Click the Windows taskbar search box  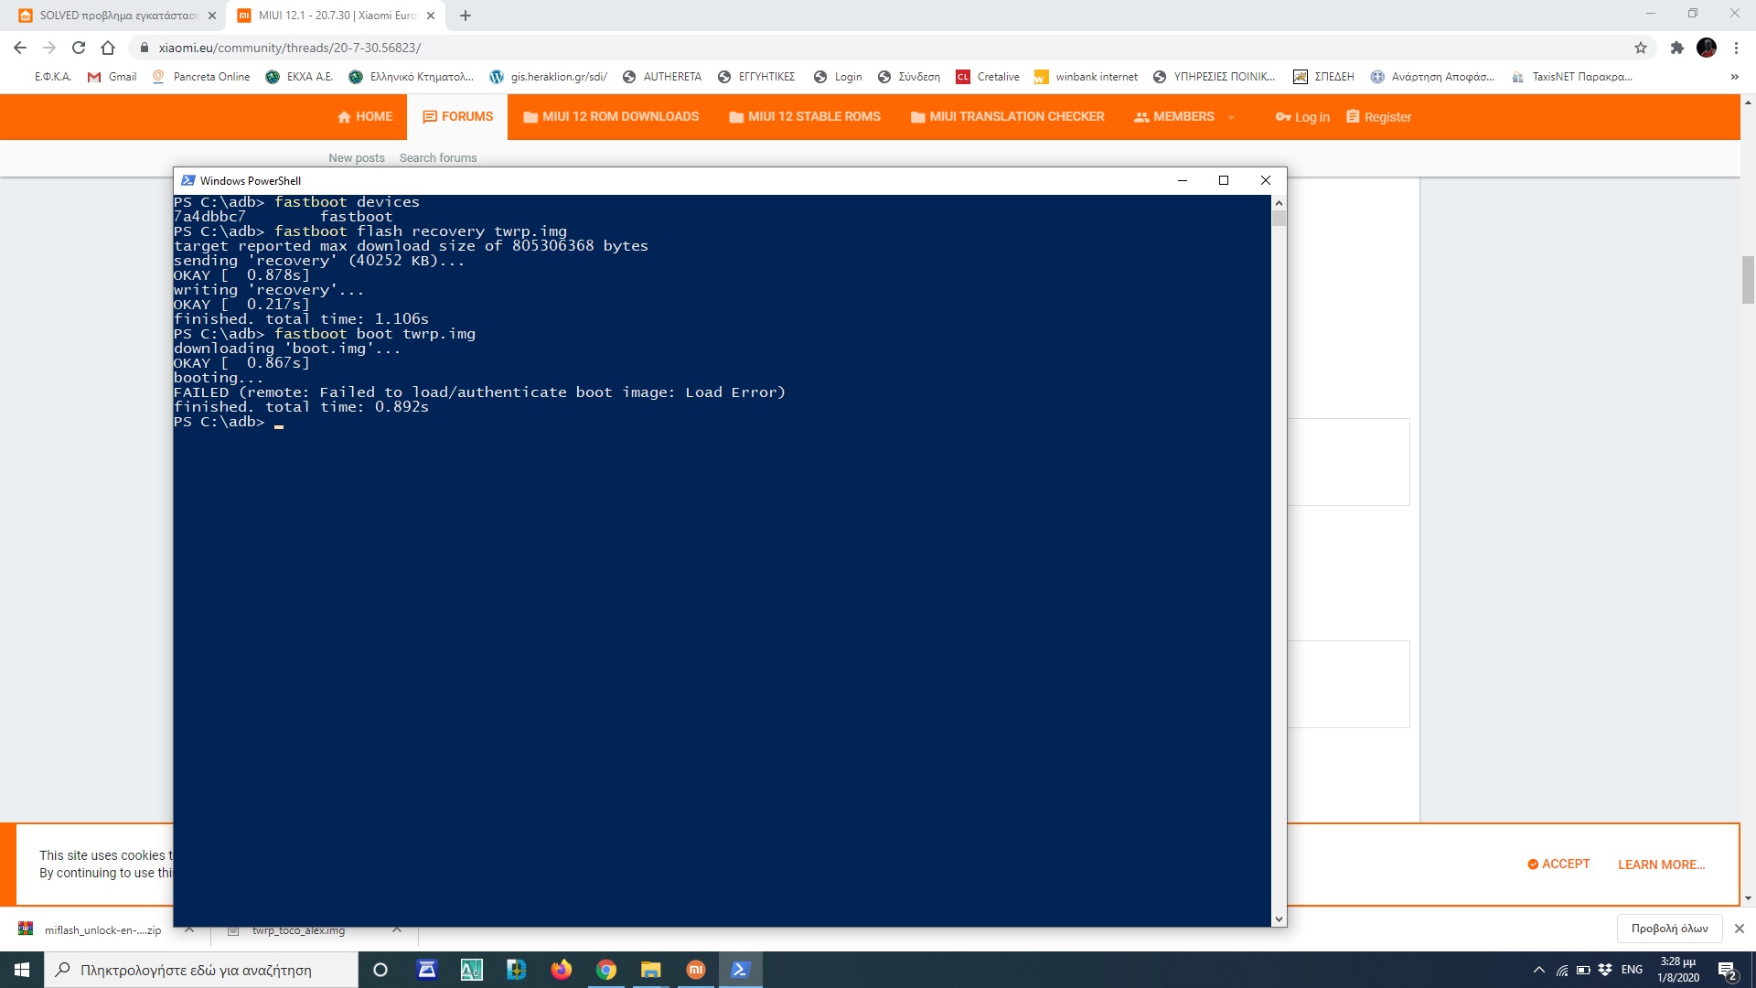tap(201, 970)
